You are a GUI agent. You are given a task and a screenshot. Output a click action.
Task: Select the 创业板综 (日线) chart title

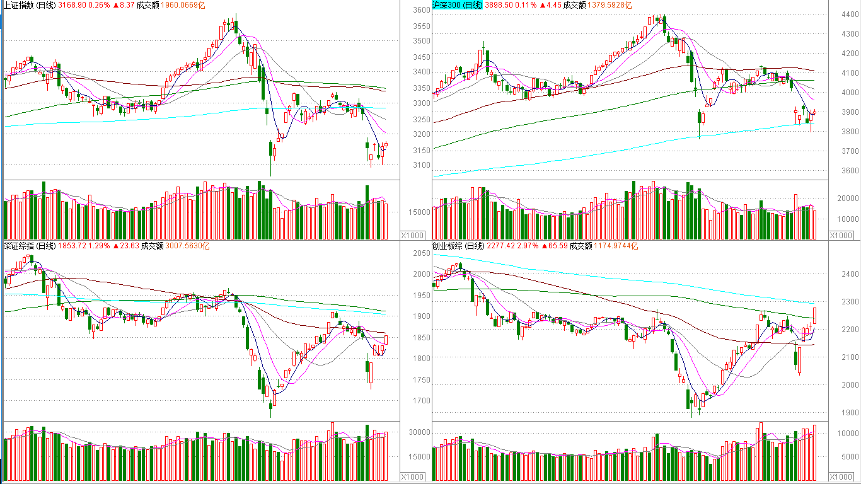(x=458, y=246)
